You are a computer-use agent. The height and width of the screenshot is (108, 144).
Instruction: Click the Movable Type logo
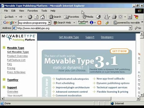point(19,37)
